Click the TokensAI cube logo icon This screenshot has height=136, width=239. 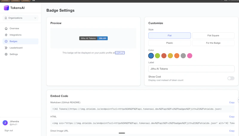click(x=6, y=8)
